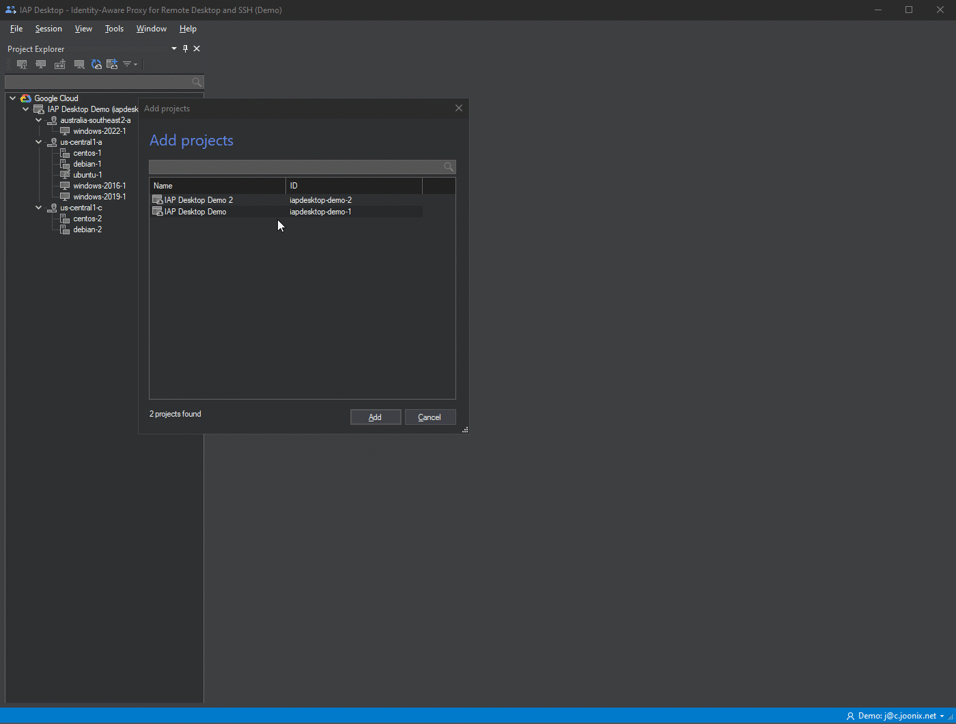This screenshot has height=724, width=956.
Task: Select the windows-2016-1 tree item
Action: pyautogui.click(x=100, y=186)
